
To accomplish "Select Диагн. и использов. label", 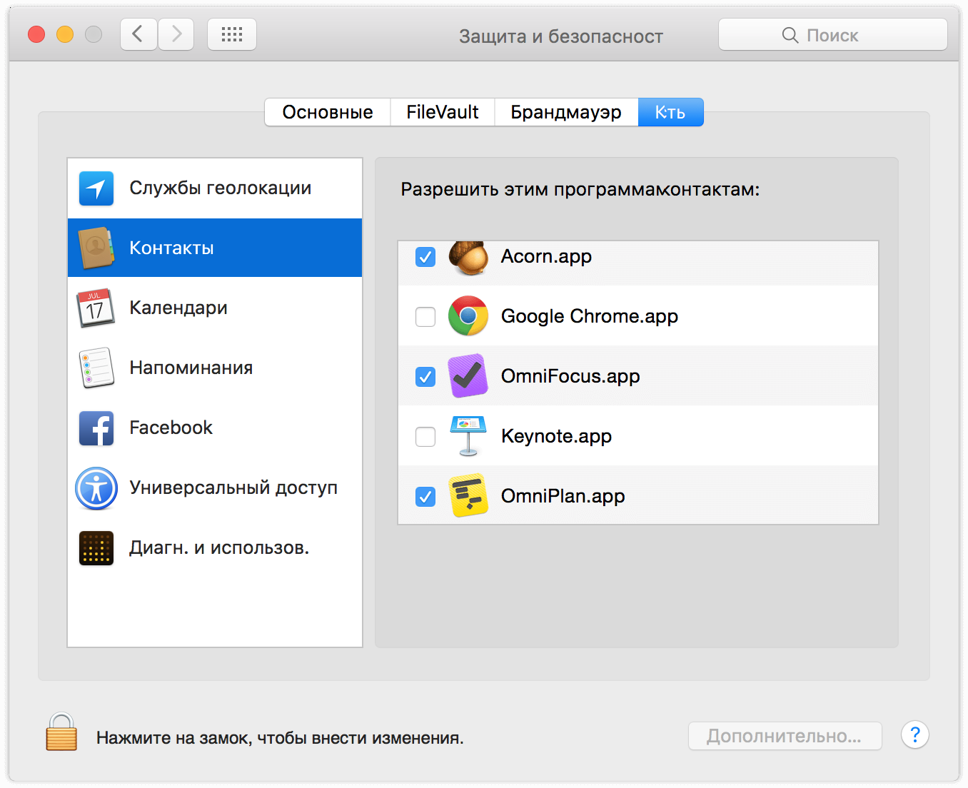I will click(219, 548).
